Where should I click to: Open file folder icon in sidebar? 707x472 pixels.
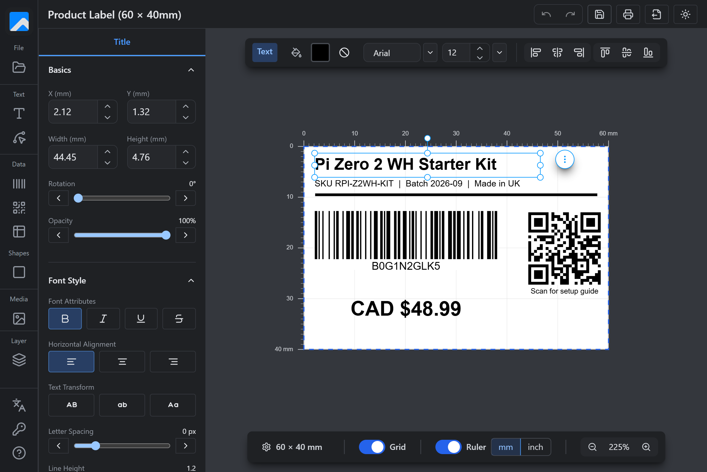pos(19,67)
